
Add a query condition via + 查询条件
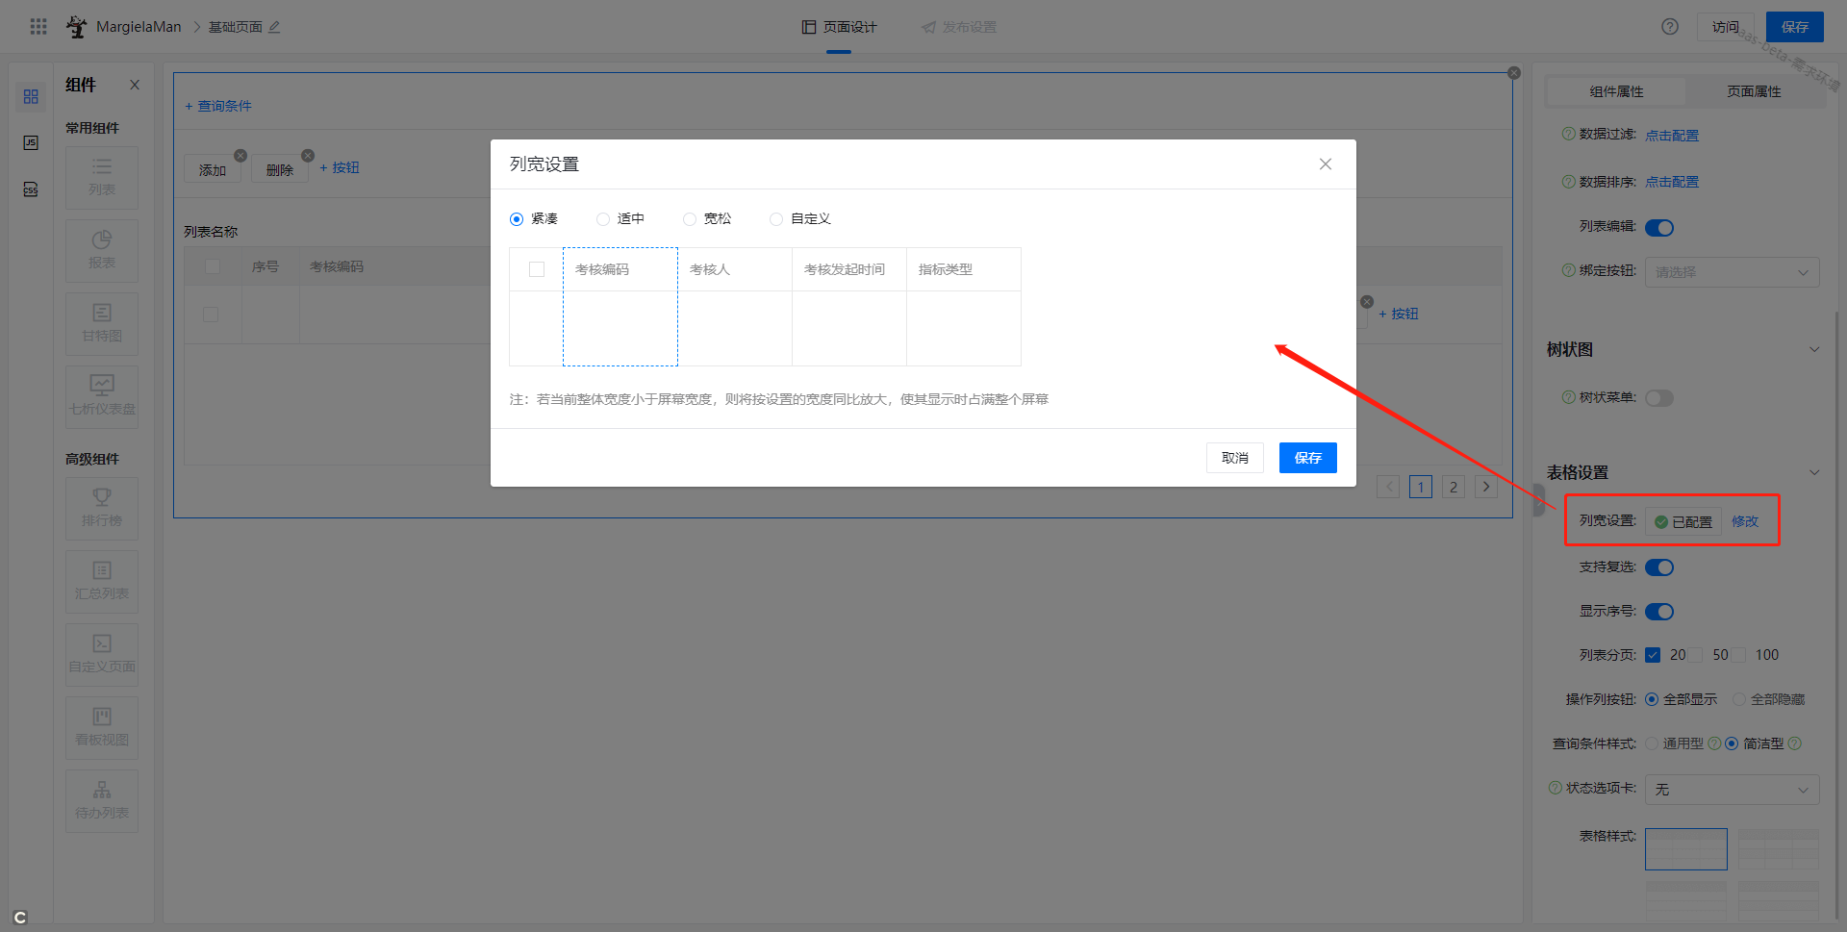218,106
